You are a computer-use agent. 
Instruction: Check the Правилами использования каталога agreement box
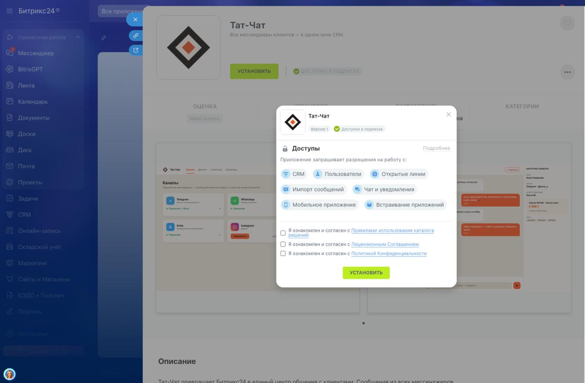[x=283, y=233]
